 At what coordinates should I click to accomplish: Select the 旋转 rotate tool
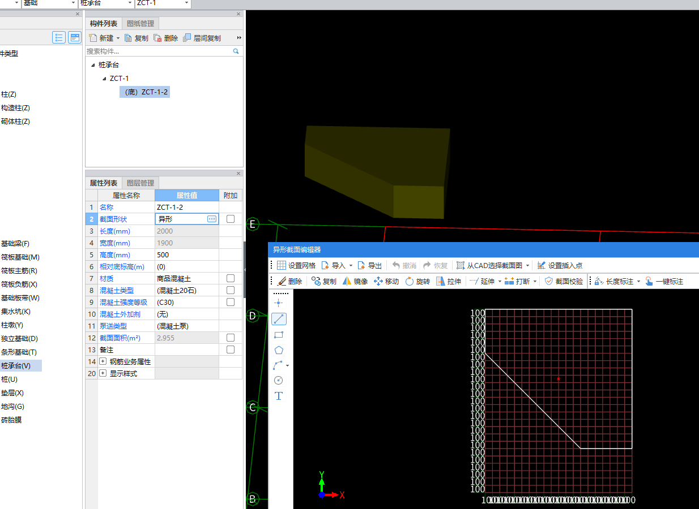click(x=417, y=281)
